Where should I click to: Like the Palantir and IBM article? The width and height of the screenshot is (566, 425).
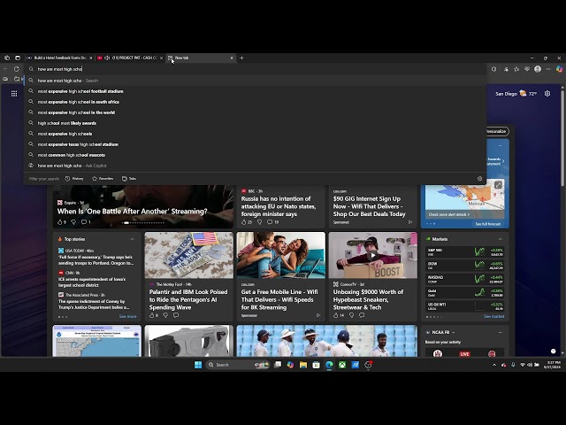coord(152,315)
